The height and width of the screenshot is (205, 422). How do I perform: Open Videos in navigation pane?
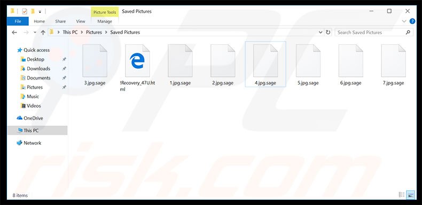34,106
